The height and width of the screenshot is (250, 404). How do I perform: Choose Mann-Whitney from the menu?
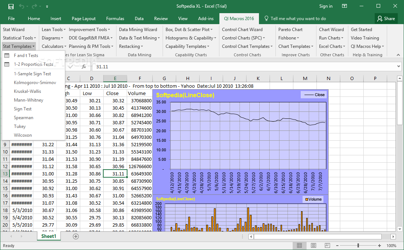pyautogui.click(x=33, y=100)
